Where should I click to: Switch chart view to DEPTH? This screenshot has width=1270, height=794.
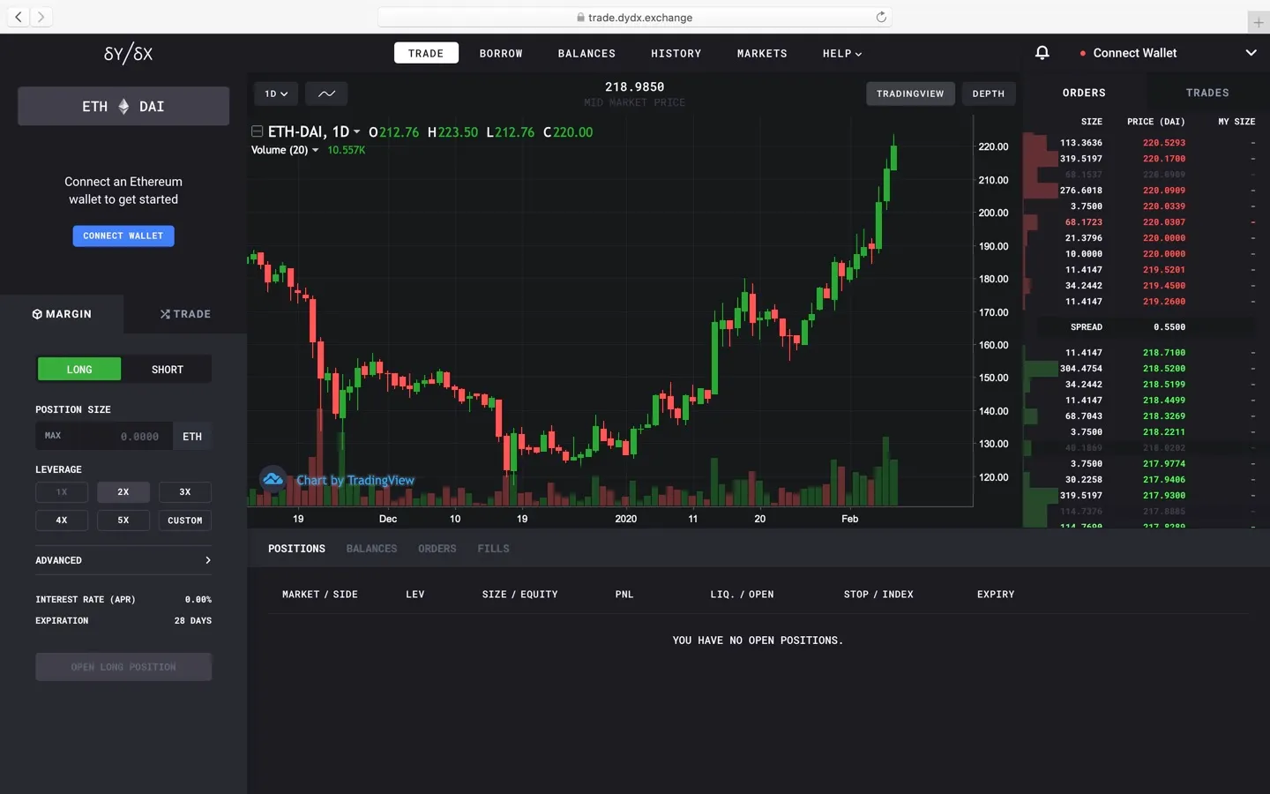coord(988,94)
